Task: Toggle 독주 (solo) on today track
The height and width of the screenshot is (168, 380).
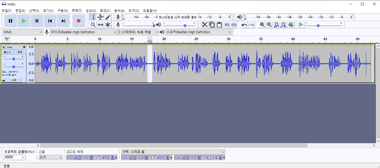Action: 20,52
